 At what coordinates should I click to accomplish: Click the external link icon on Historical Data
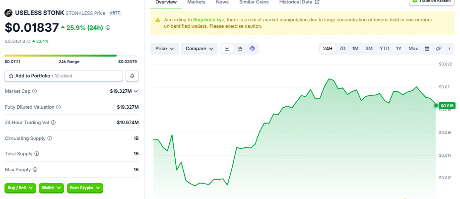pos(317,2)
